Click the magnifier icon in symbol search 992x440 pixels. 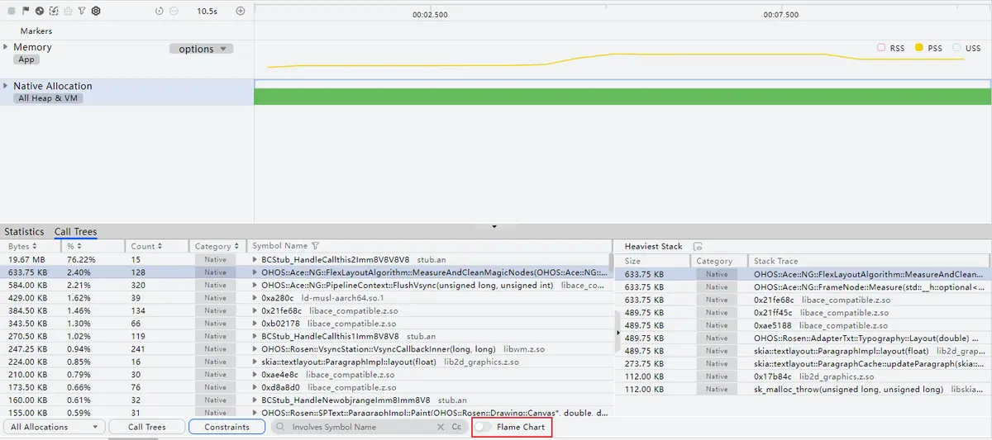(281, 427)
